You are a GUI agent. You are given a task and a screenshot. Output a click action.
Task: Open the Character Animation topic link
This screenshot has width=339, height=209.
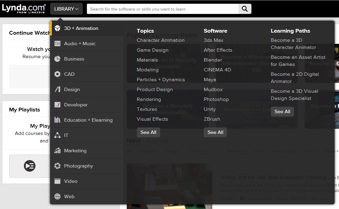click(160, 40)
